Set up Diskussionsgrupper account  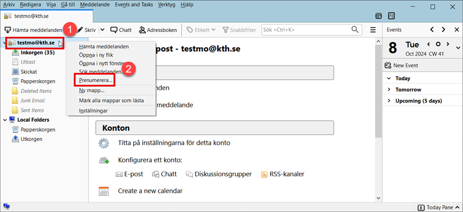(x=219, y=174)
